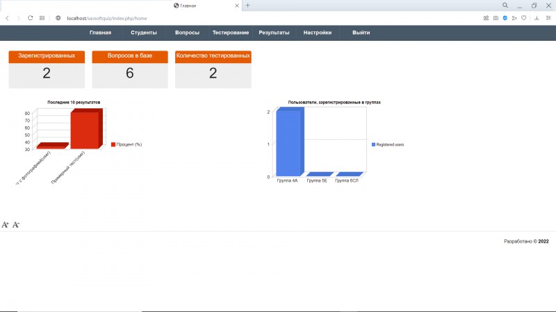
Task: Click the Группа 5Е axis label
Action: click(317, 180)
